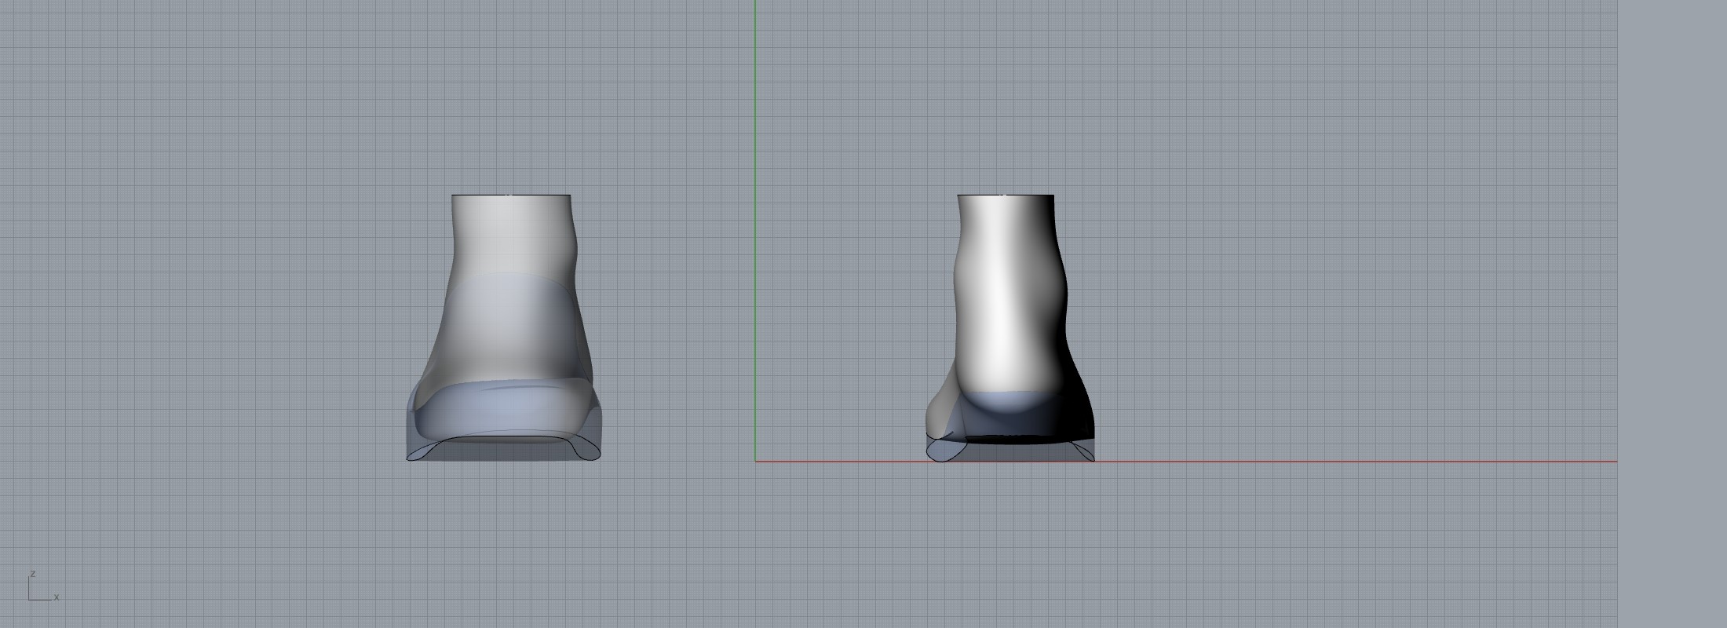Image resolution: width=1727 pixels, height=628 pixels.
Task: Select the red horizontal axis line
Action: pos(1334,462)
